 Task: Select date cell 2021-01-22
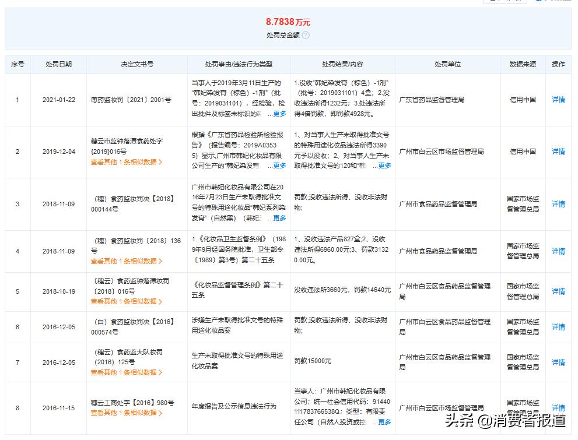pos(58,100)
